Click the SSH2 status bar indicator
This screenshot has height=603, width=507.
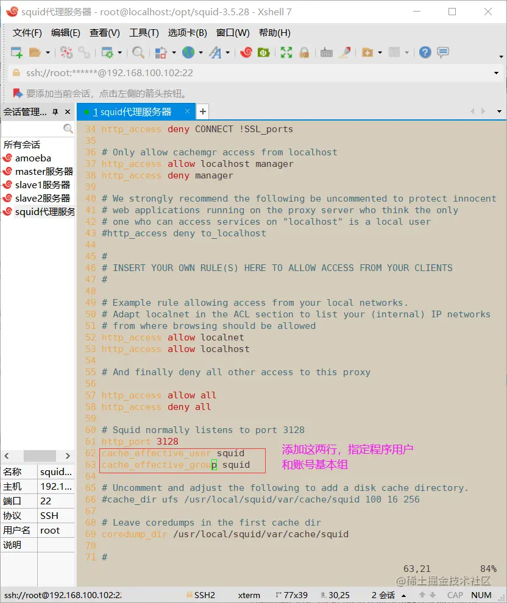tap(201, 595)
